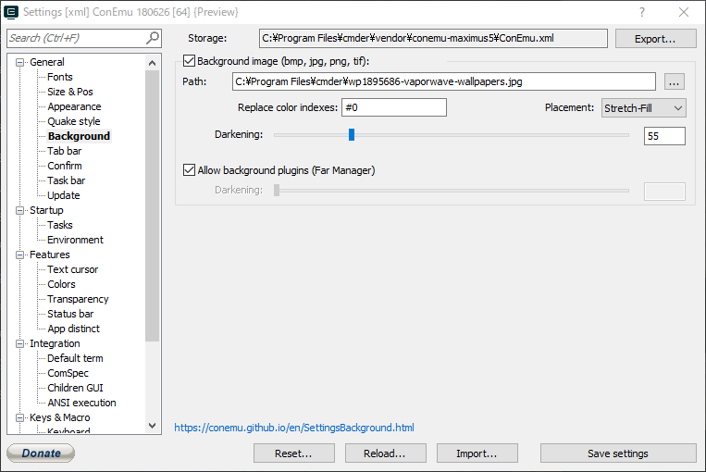Open the Update settings page
Screen dimensions: 706x472
pyautogui.click(x=64, y=195)
